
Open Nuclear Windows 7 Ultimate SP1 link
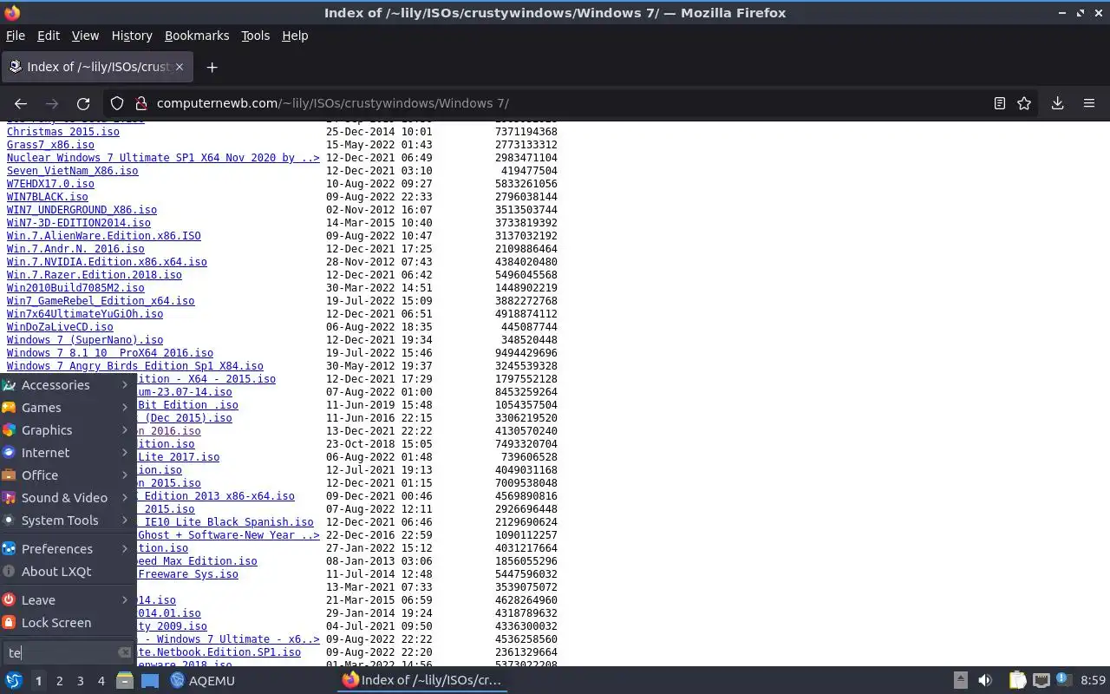163,158
